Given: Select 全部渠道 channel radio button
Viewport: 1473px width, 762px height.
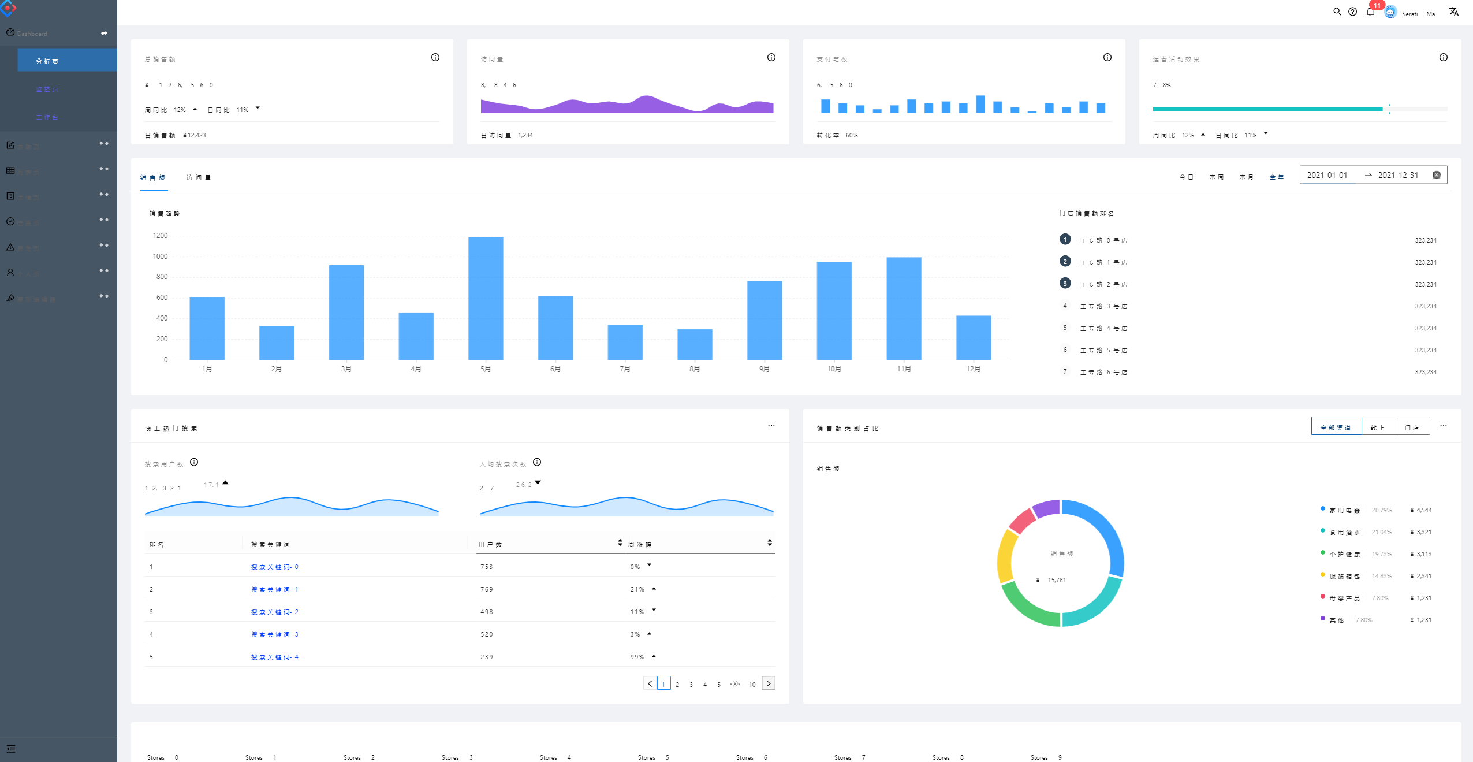Looking at the screenshot, I should [x=1336, y=427].
